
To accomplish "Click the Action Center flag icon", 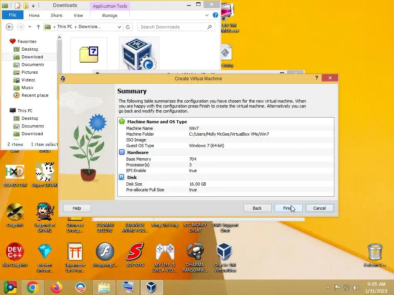I will point(337,287).
